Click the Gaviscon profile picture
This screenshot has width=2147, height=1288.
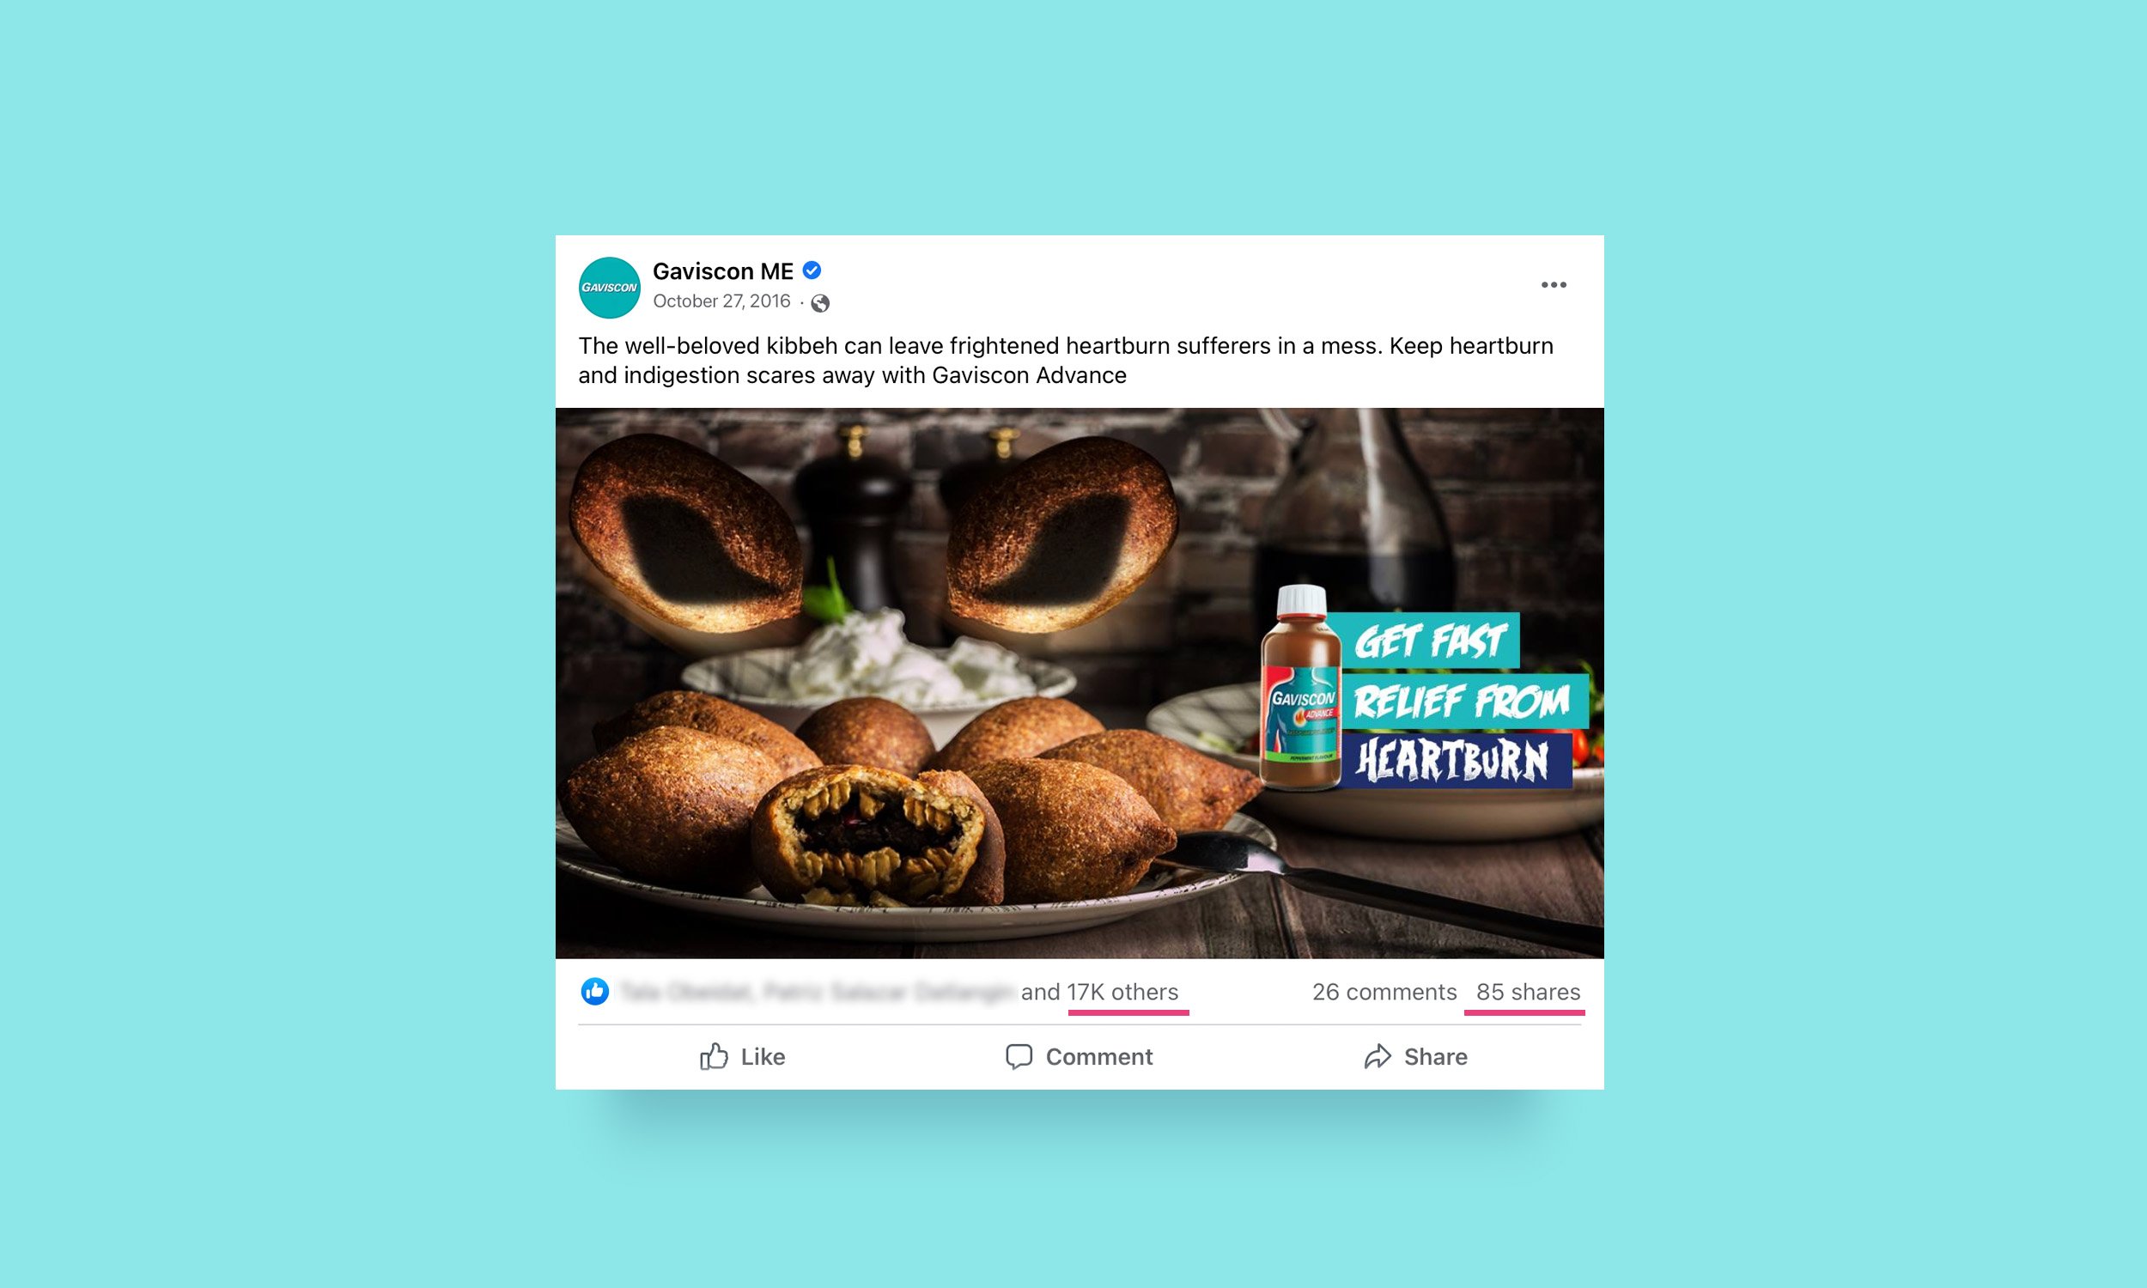(x=609, y=288)
